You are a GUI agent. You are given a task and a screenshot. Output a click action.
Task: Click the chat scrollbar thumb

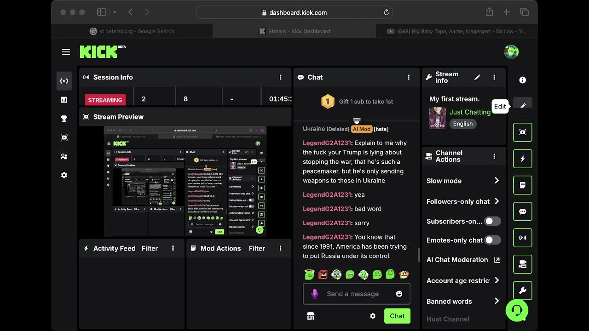click(x=418, y=255)
